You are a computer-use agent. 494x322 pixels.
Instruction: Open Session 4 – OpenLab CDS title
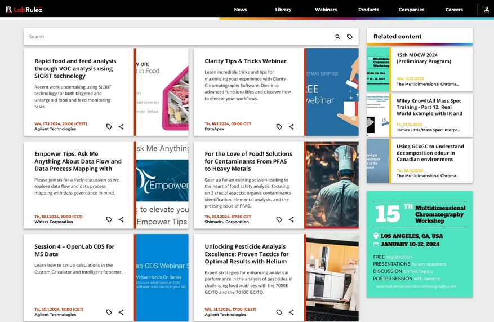tap(74, 250)
